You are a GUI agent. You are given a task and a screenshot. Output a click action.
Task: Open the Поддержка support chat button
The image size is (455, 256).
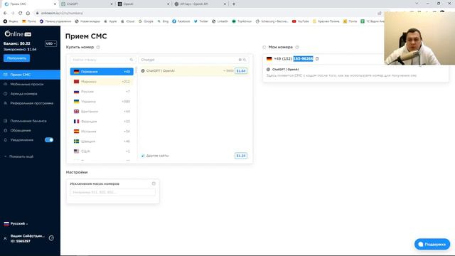[432, 245]
